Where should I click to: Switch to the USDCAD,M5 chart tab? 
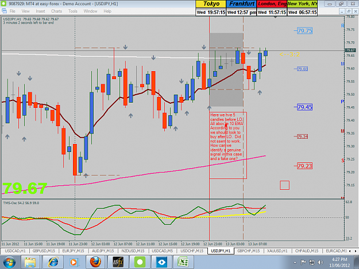click(x=163, y=251)
